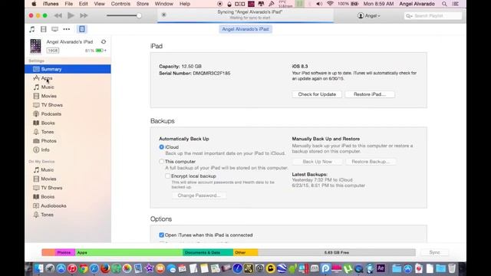Adjust the volume slider knob
Image resolution: width=491 pixels, height=276 pixels.
[x=139, y=15]
